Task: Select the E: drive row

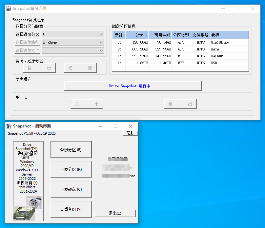Action: click(180, 56)
